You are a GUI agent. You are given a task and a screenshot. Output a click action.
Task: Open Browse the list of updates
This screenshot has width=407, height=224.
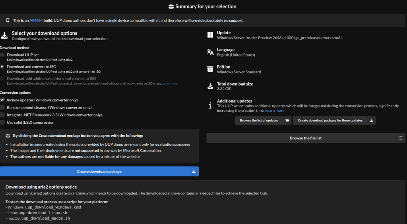(263, 121)
